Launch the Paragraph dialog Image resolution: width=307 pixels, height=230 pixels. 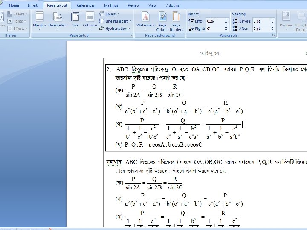tap(274, 35)
